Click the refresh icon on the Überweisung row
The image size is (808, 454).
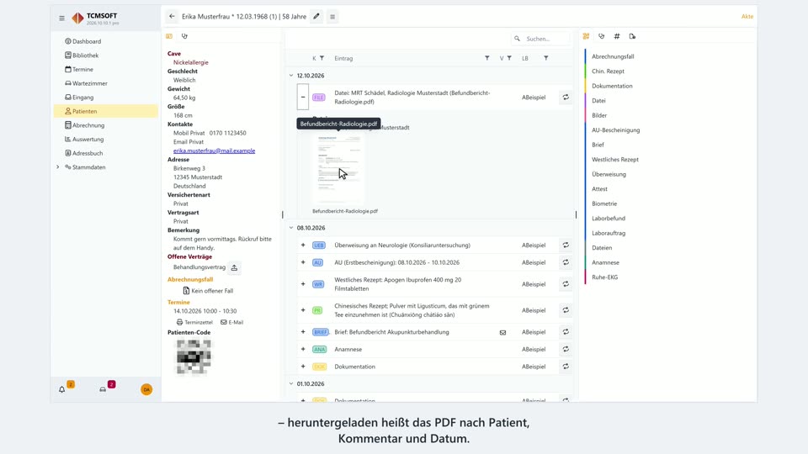[x=566, y=245]
